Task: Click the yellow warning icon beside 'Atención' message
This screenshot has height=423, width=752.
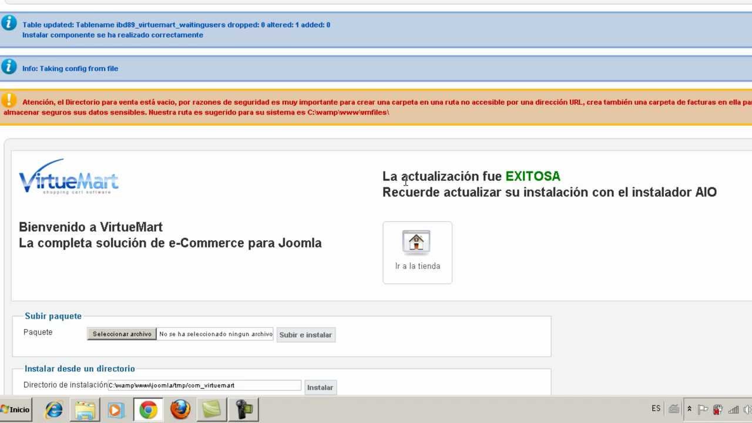Action: 9,100
